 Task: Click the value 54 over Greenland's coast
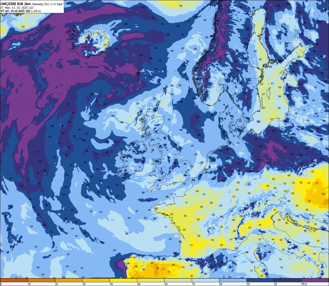point(23,27)
